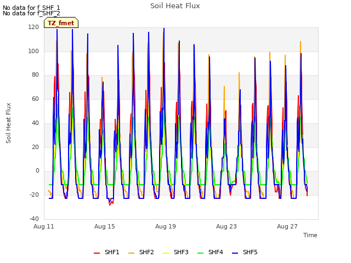Click the Soil Heat Flux chart title
351x263 pixels.
pyautogui.click(x=175, y=6)
